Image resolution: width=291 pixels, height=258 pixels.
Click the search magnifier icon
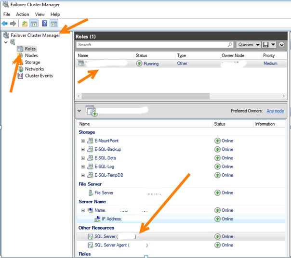point(230,44)
